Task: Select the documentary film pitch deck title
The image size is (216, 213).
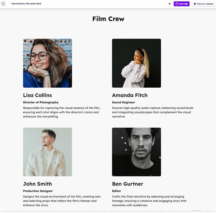Action: 26,4
